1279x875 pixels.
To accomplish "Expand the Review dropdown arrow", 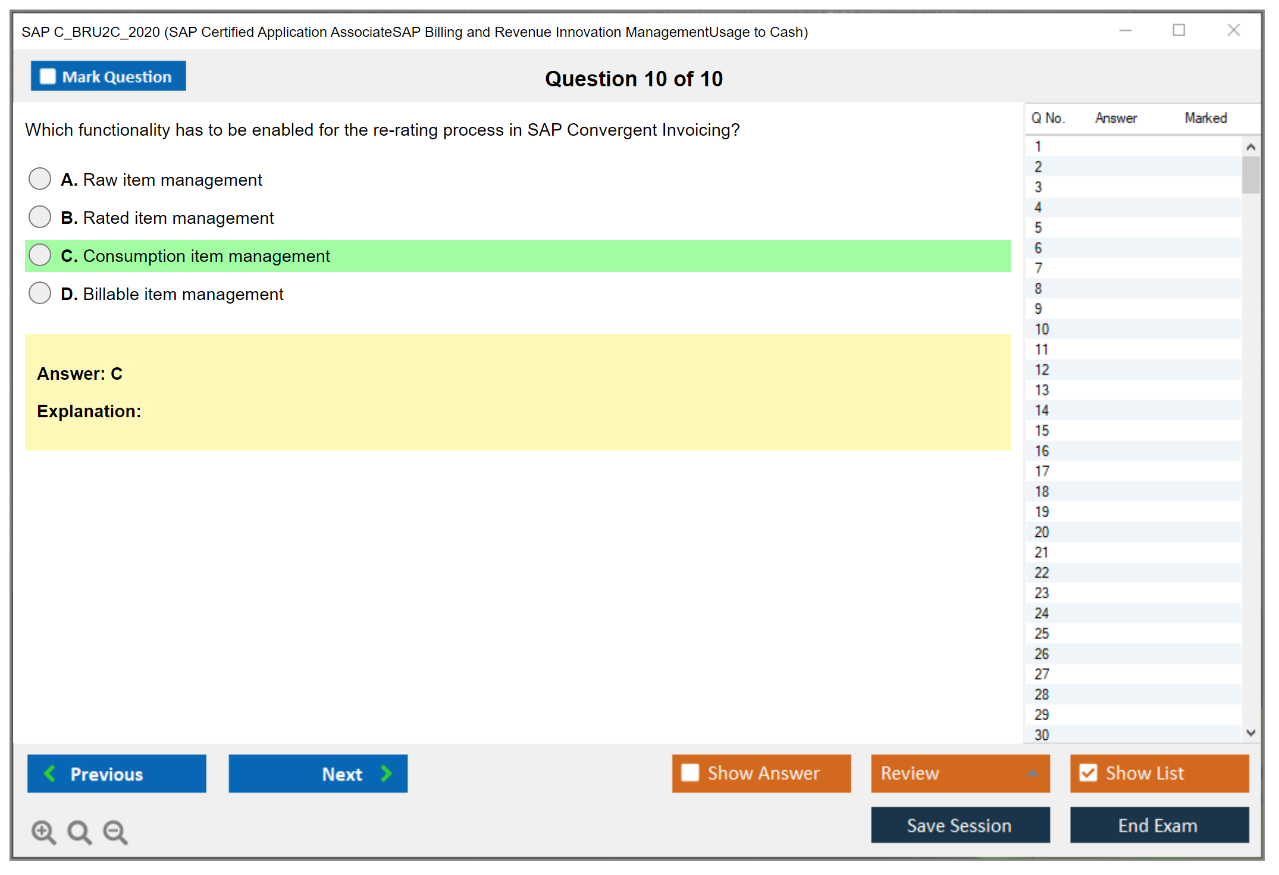I will (x=1032, y=773).
